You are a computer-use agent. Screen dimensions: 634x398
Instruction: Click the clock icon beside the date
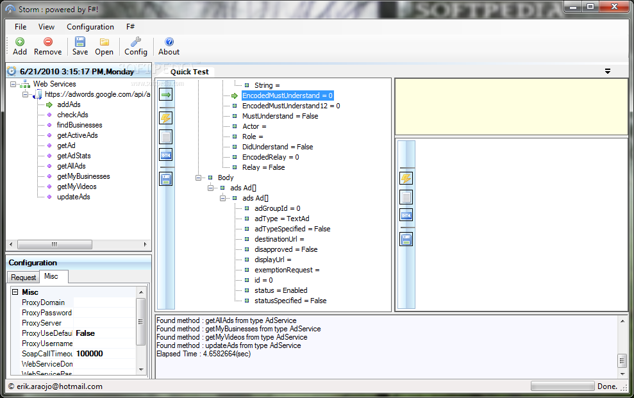pyautogui.click(x=12, y=72)
